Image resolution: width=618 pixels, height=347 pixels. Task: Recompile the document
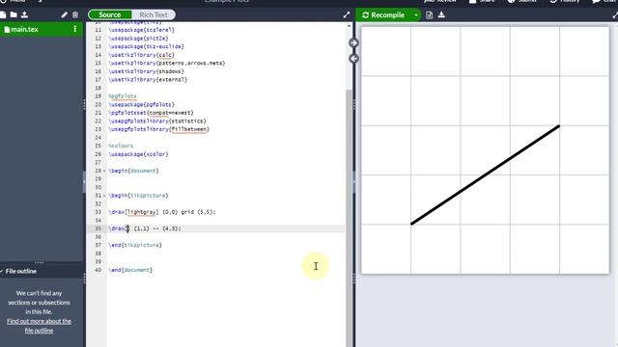pos(383,15)
